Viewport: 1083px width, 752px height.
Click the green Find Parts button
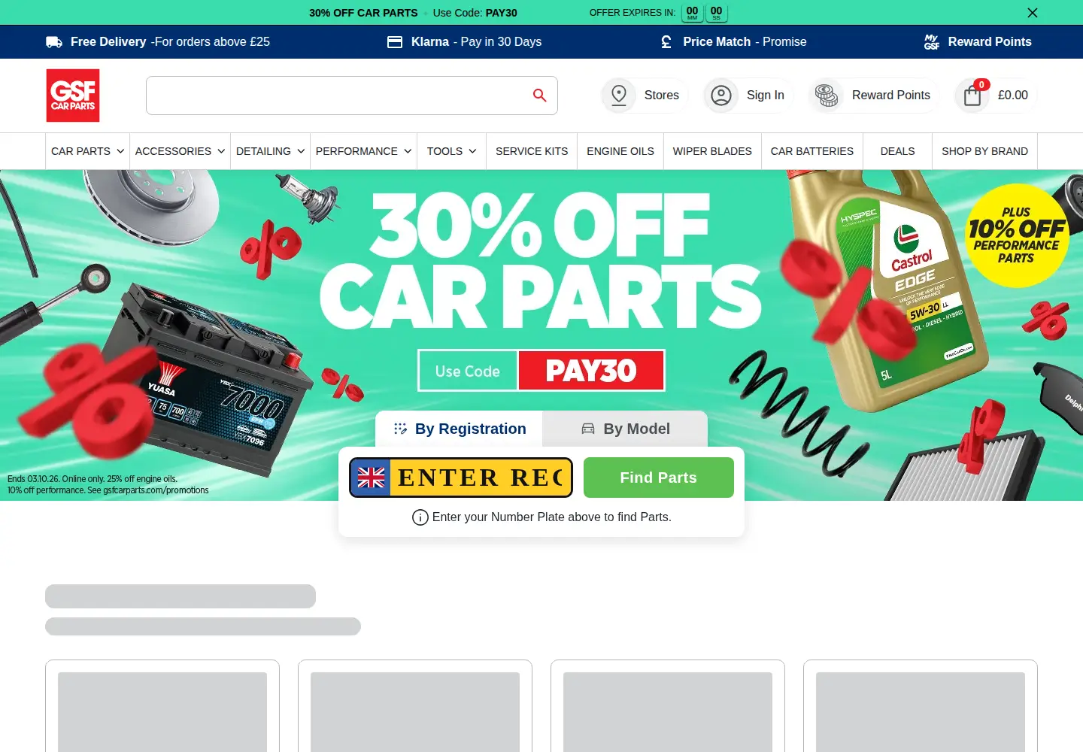[x=659, y=478]
